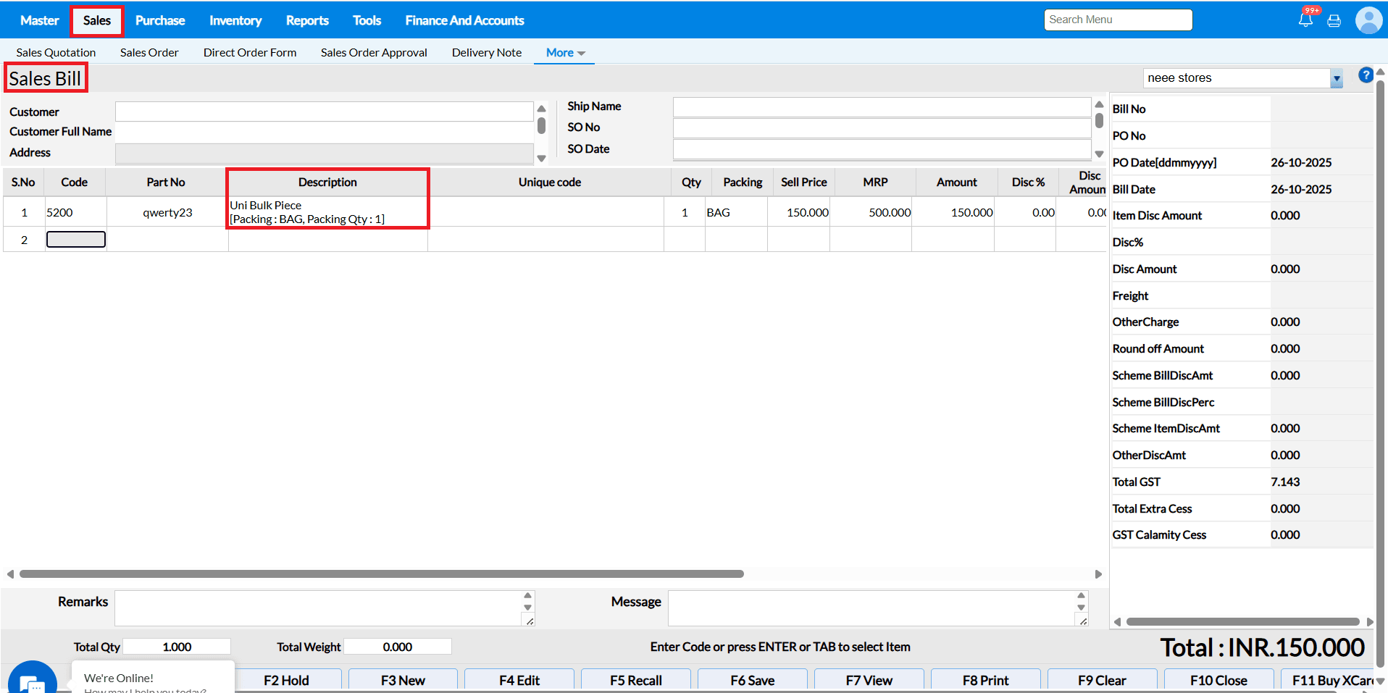This screenshot has height=693, width=1388.
Task: Open the Tools menu
Action: (x=367, y=20)
